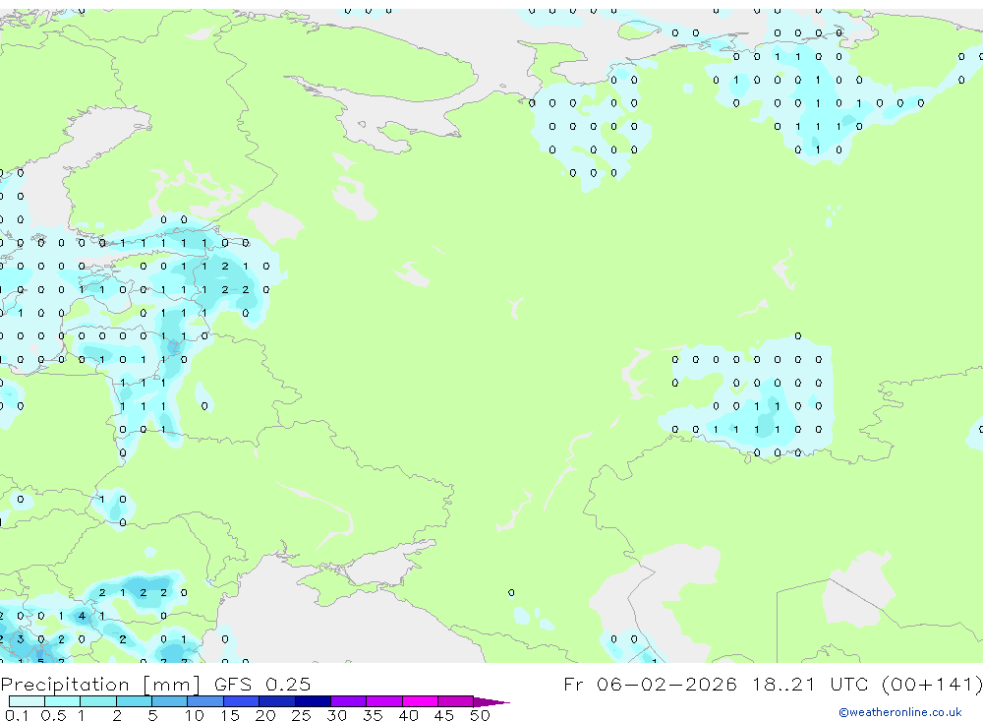
Task: Click the 'Precipitation [mm]' title text
Action: (100, 684)
